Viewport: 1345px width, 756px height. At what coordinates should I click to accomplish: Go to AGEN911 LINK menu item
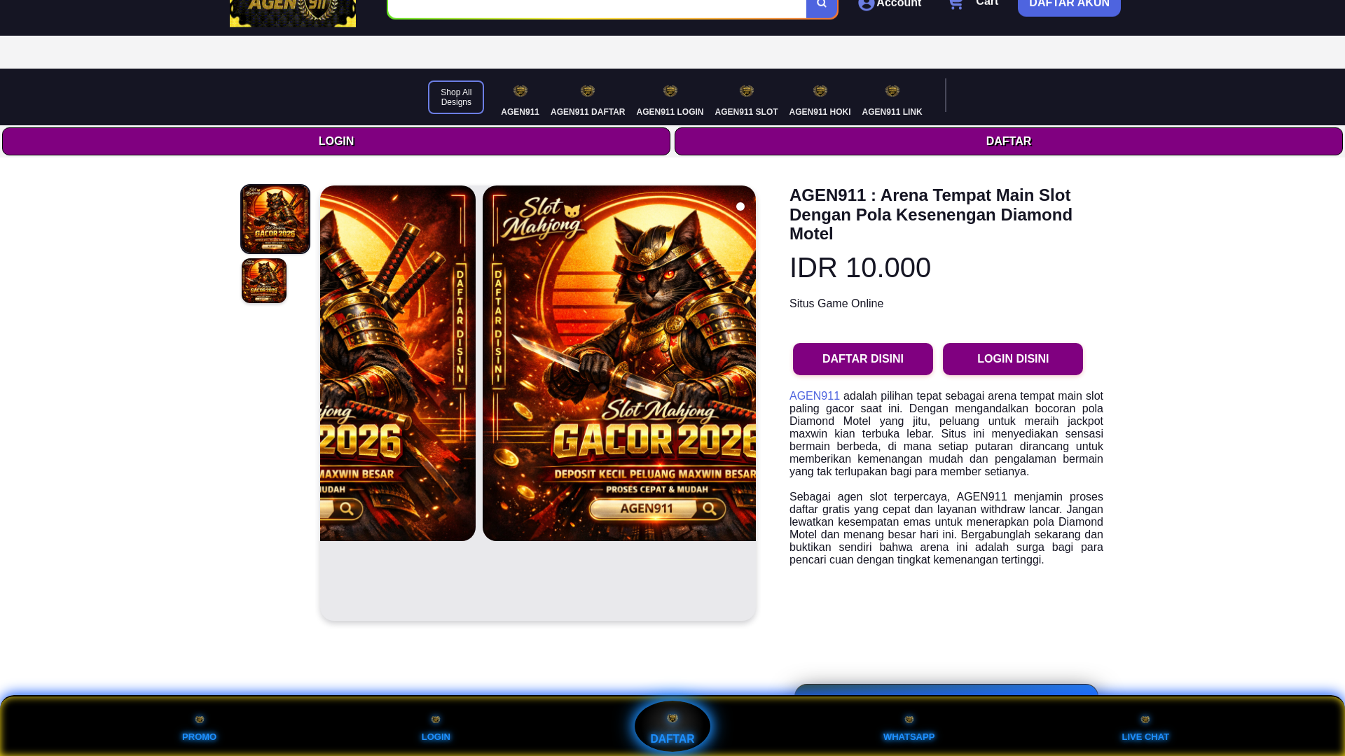click(x=891, y=100)
